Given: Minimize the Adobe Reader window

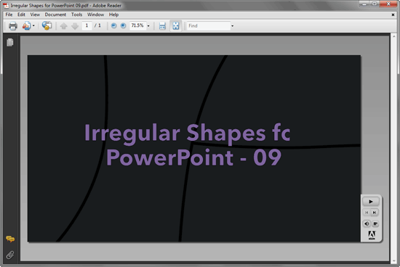Looking at the screenshot, I should point(364,4).
